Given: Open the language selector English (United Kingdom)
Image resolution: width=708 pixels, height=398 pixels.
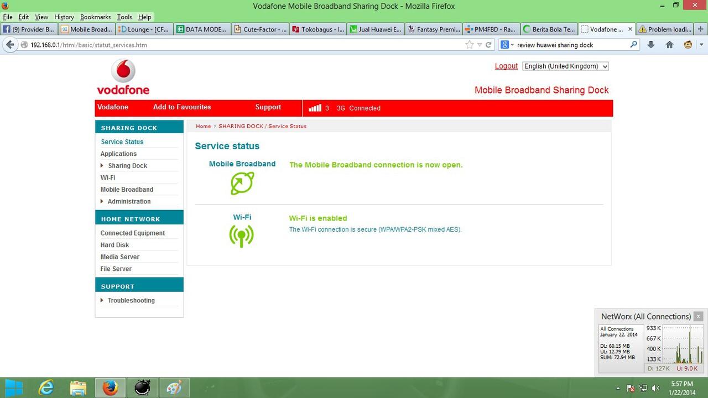Looking at the screenshot, I should point(565,66).
